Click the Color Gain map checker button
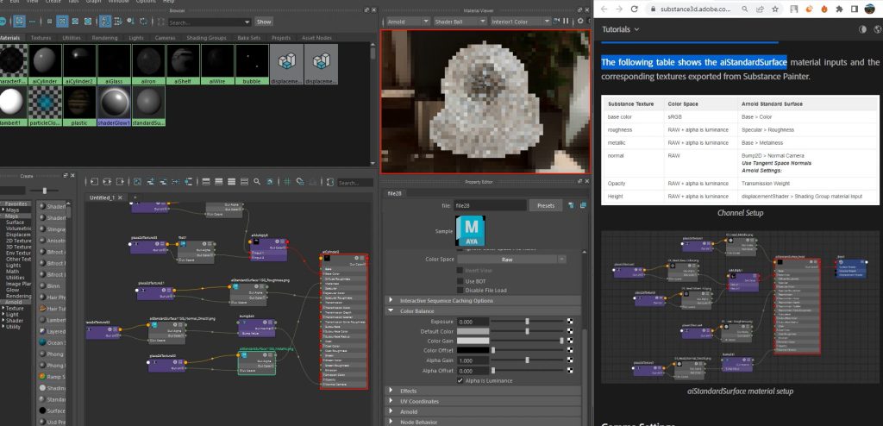883x426 pixels. (x=570, y=341)
